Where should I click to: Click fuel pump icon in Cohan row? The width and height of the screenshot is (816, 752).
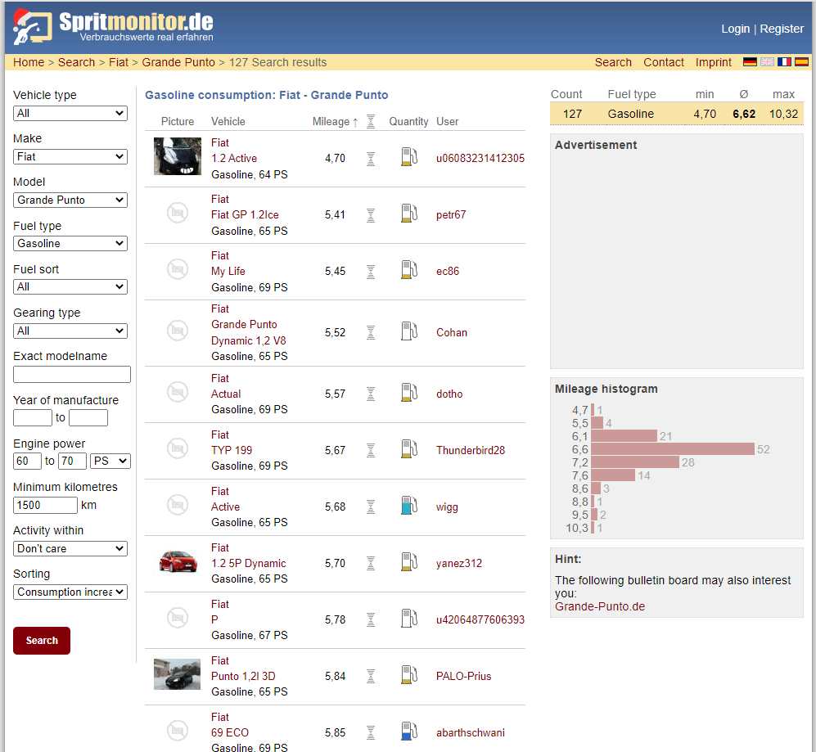(409, 331)
